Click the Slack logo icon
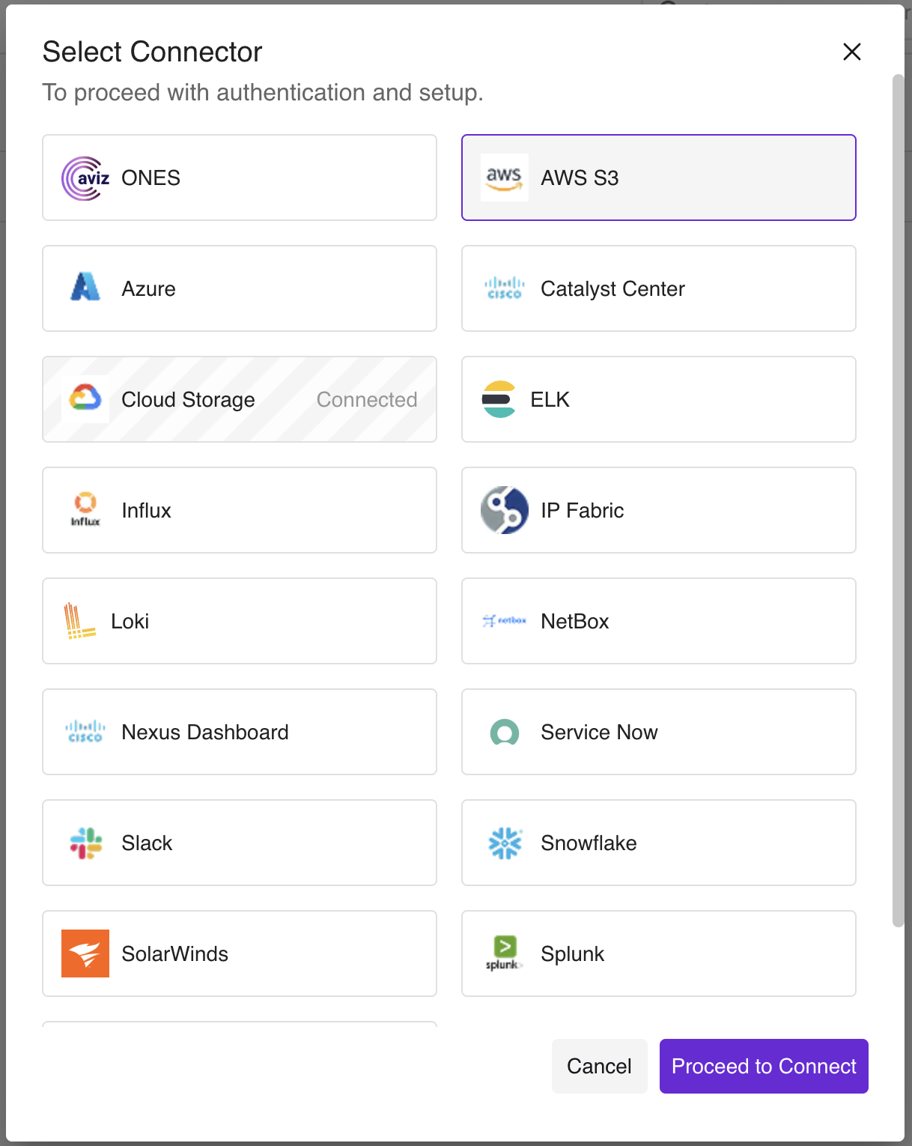Screen dimensions: 912x1146 click(x=85, y=843)
